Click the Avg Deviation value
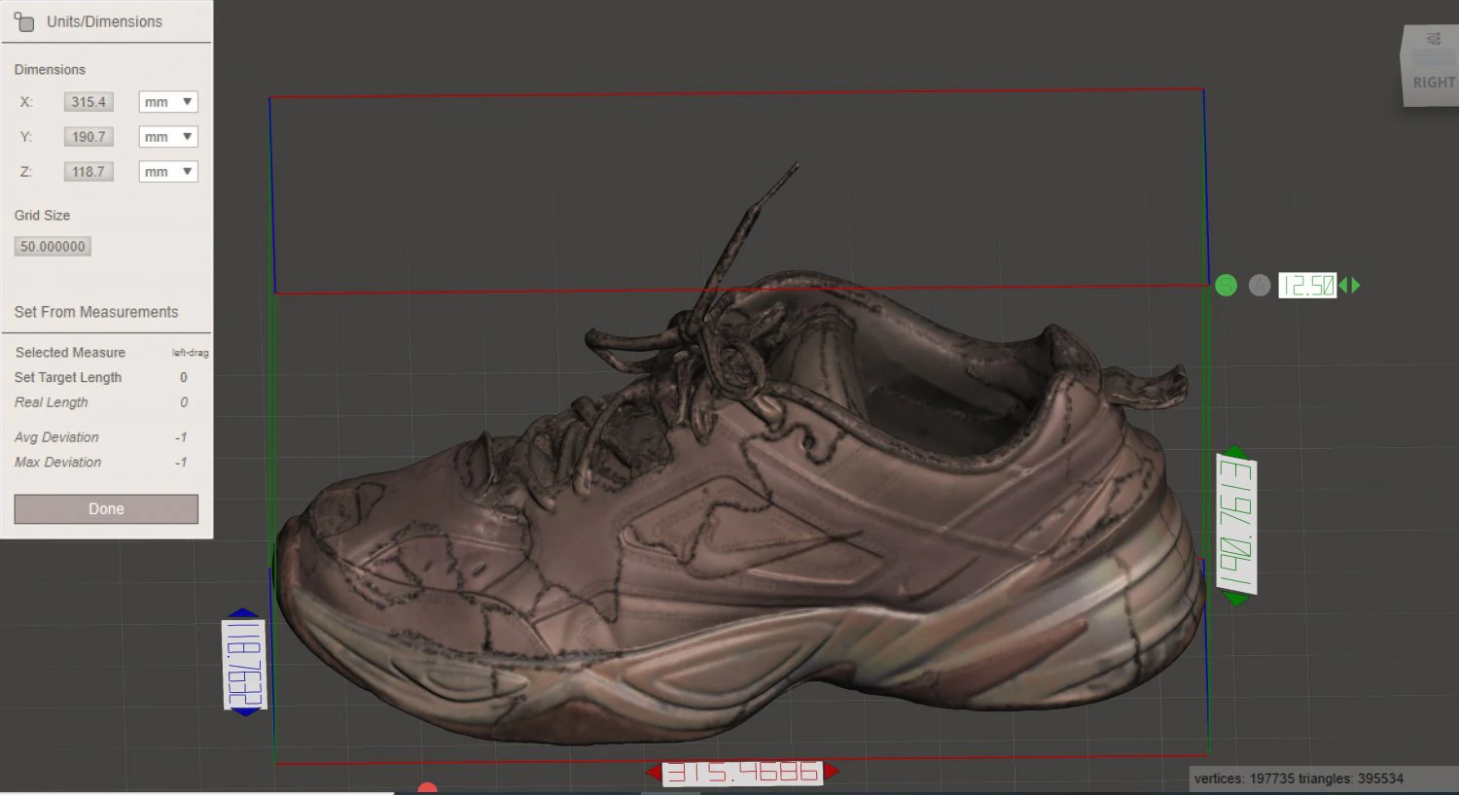 (x=181, y=437)
